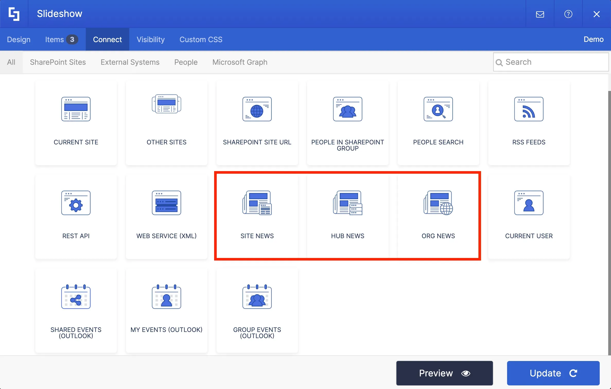This screenshot has height=389, width=611.
Task: Focus the Search input field
Action: (551, 62)
